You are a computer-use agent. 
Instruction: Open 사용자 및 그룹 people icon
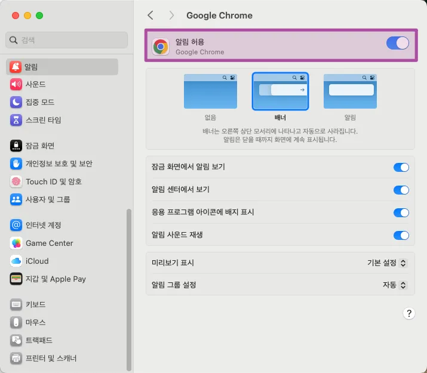(16, 199)
